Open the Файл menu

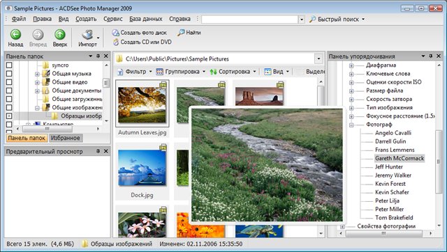(x=19, y=19)
